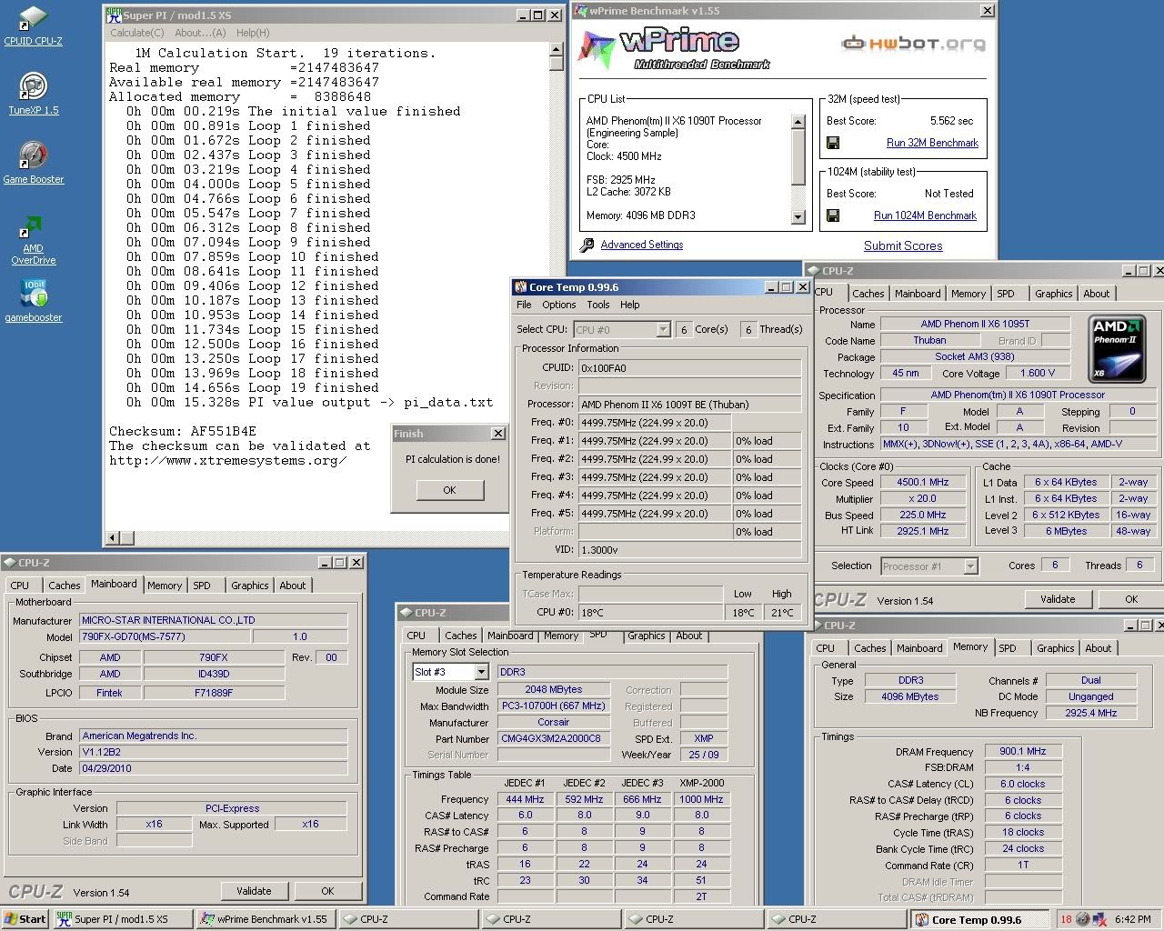Open AMD OverDrive desktop shortcut
This screenshot has height=931, width=1164.
point(33,240)
